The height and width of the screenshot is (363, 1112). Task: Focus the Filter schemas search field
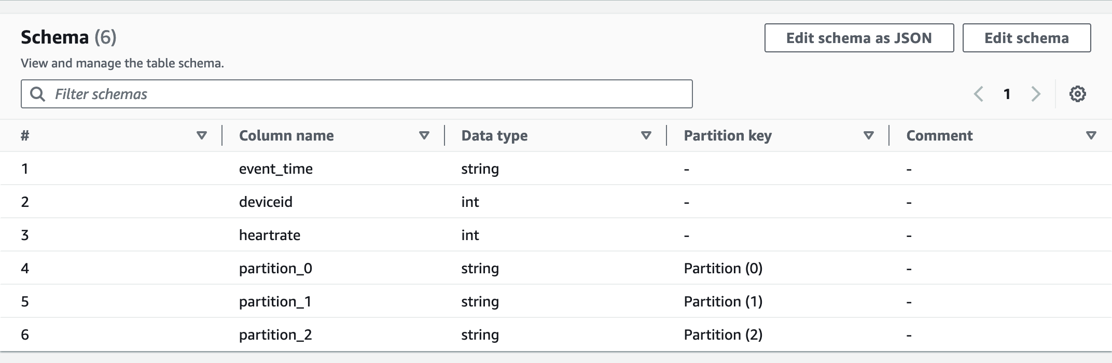pyautogui.click(x=363, y=94)
